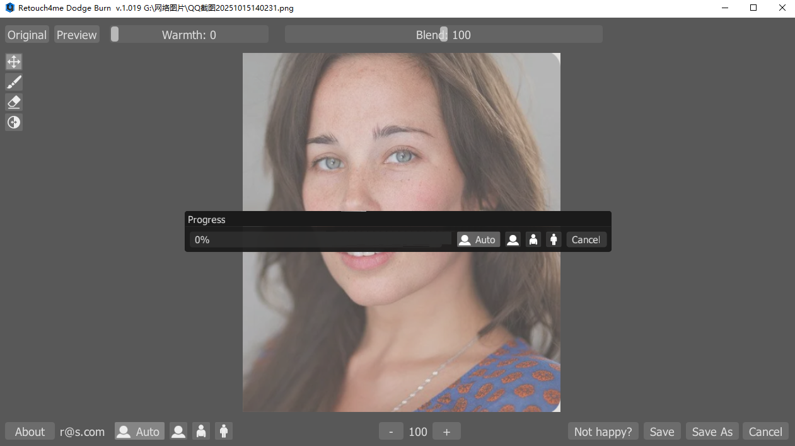Cancel the operation in the Progress dialog
795x446 pixels.
586,240
